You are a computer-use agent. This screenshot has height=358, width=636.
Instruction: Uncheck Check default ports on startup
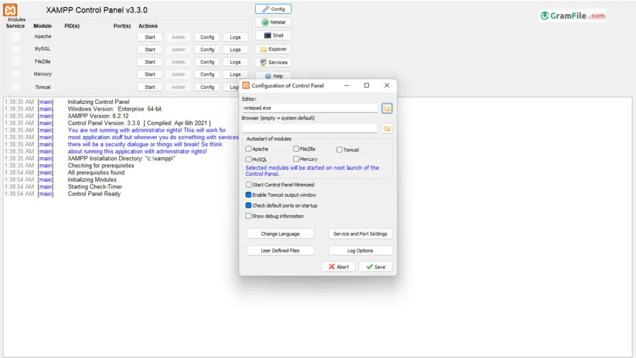click(248, 205)
